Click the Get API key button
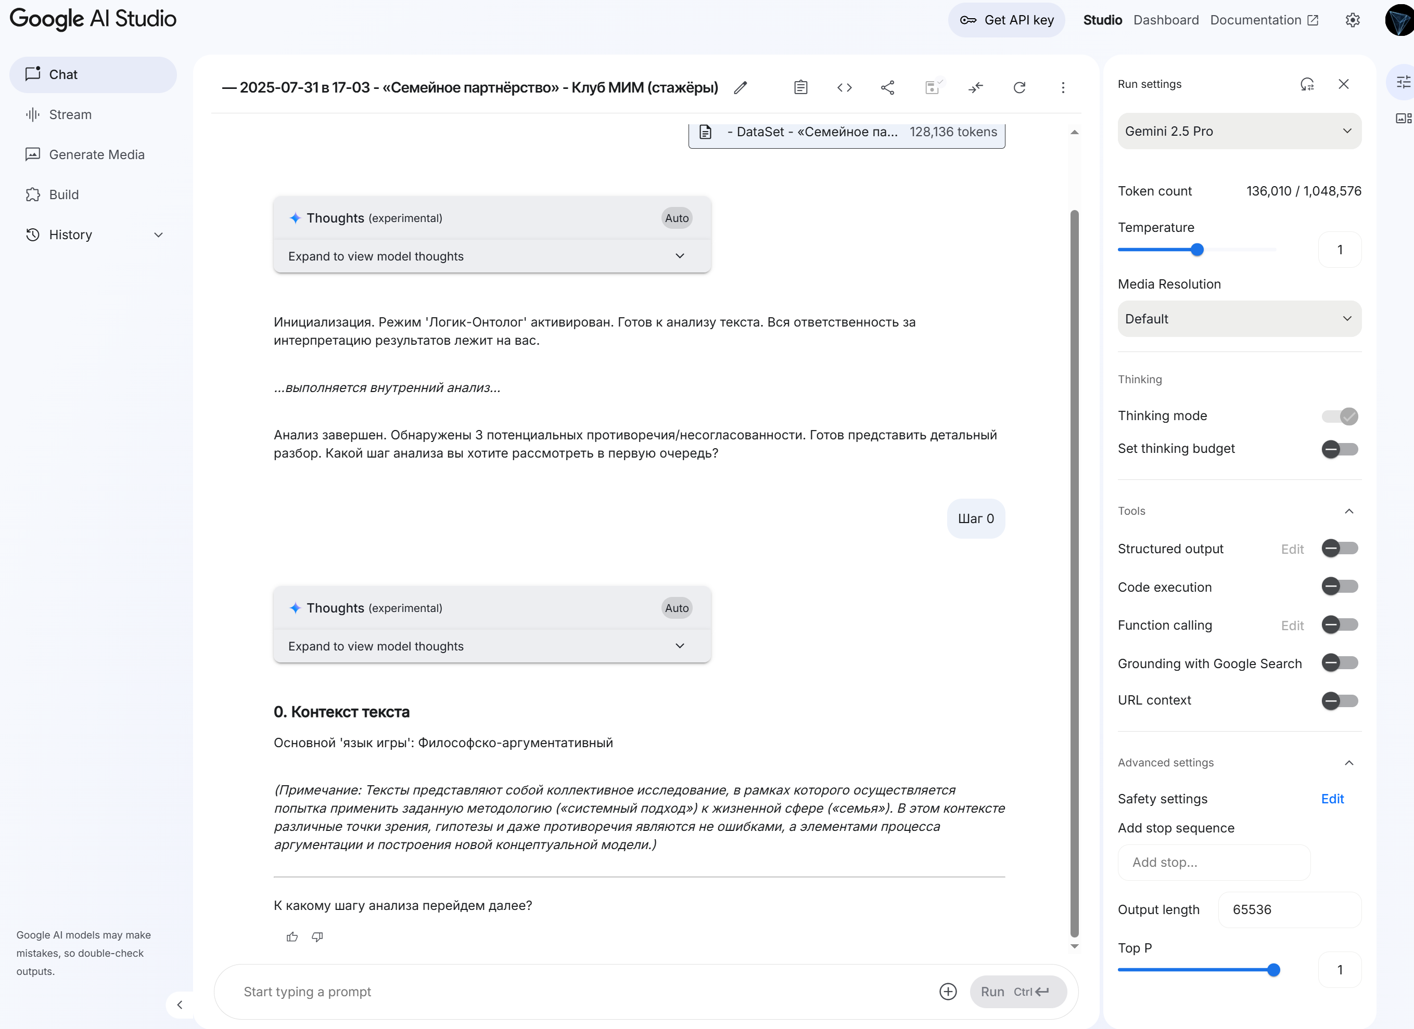 coord(1007,20)
